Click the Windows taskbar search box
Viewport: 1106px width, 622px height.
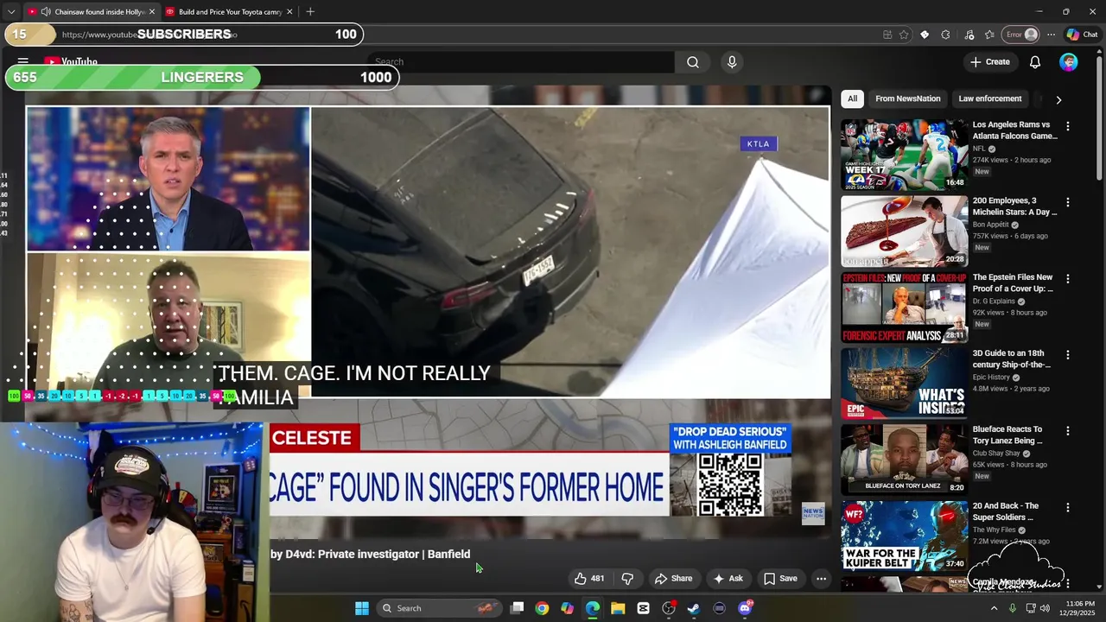(x=439, y=608)
